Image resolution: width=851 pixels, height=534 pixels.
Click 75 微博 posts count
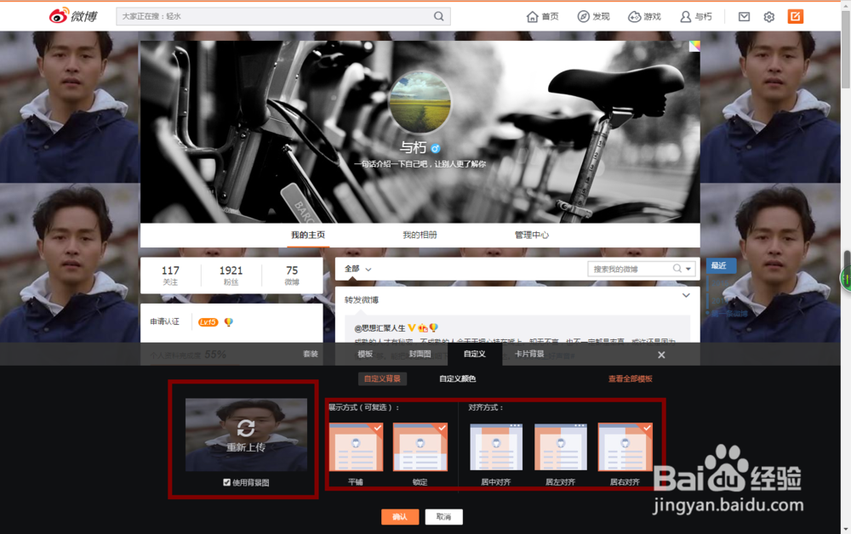click(x=292, y=275)
